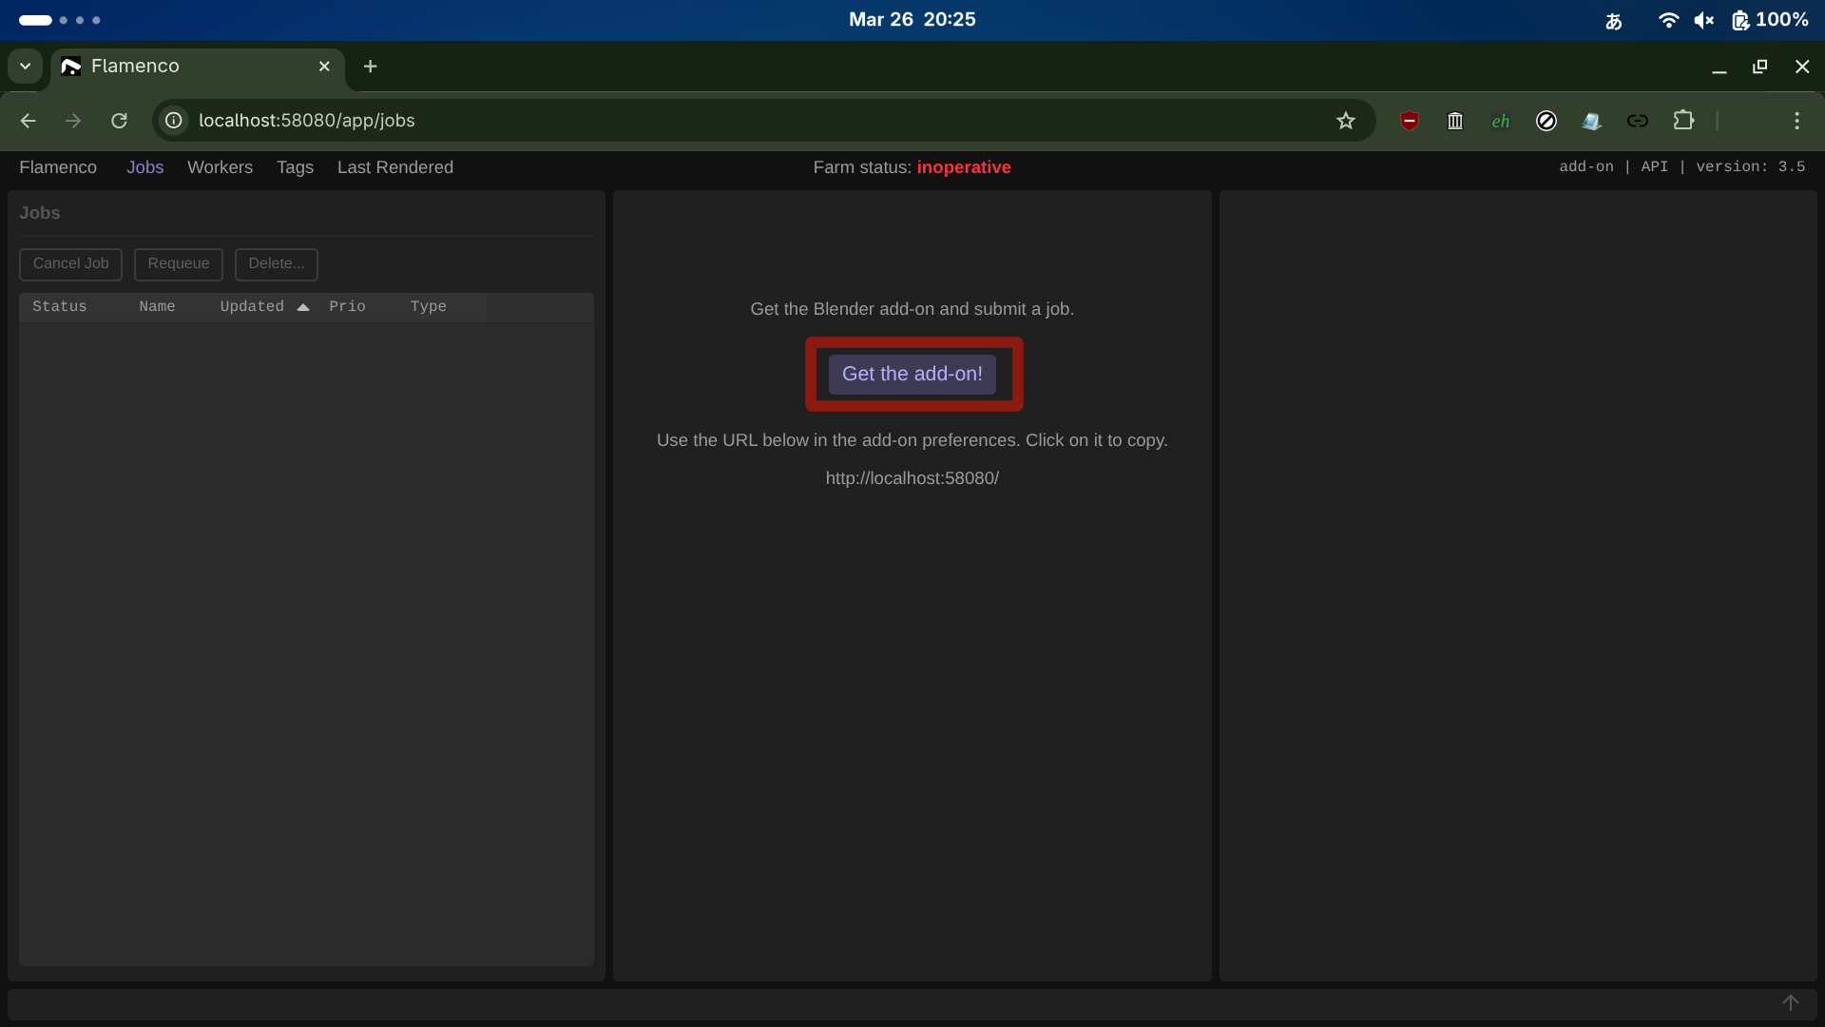Screen dimensions: 1825x1027
Task: Expand the footer bar with up arrow
Action: click(1791, 1003)
